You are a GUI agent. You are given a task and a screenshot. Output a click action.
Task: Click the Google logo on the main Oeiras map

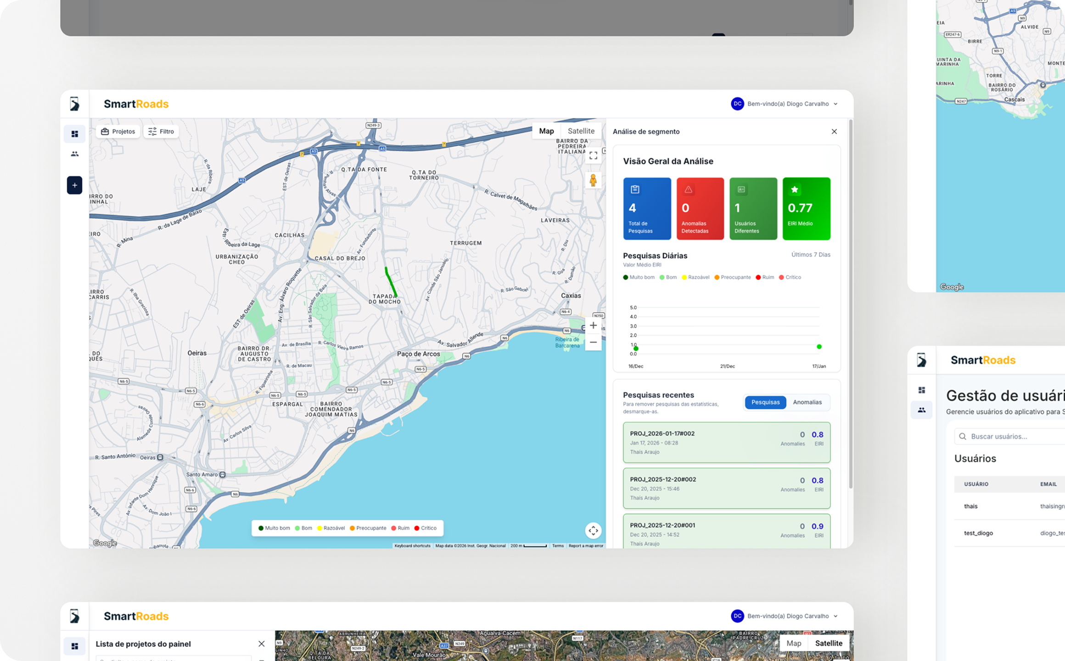coord(105,543)
